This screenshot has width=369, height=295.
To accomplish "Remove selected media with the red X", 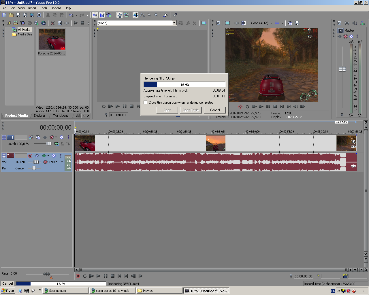I will tap(53, 23).
